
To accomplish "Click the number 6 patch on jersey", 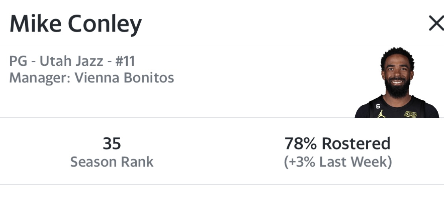I will 378,106.
